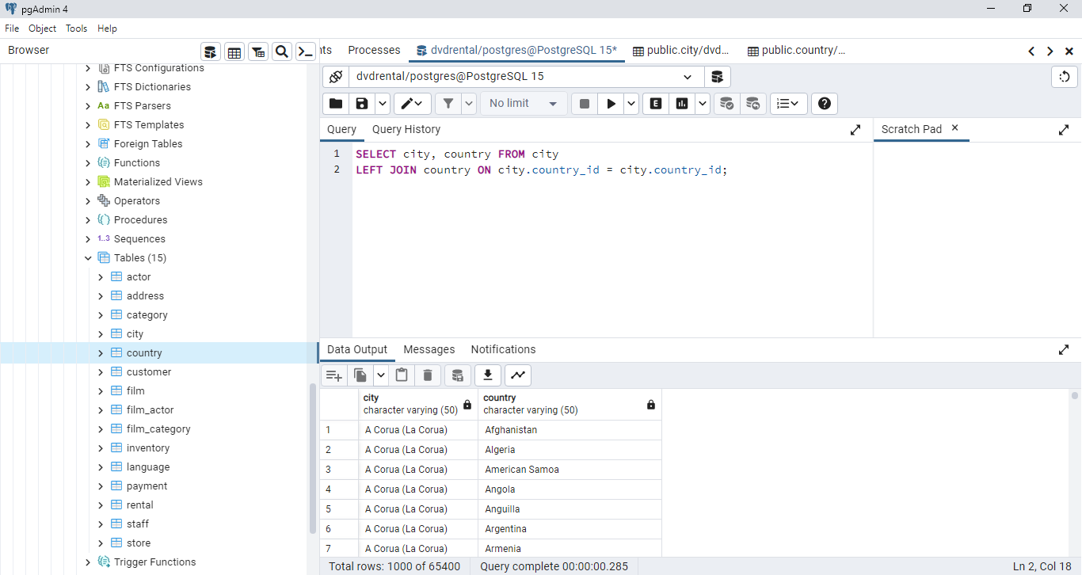Close the Scratch Pad panel
Viewport: 1082px width, 575px height.
tap(954, 128)
